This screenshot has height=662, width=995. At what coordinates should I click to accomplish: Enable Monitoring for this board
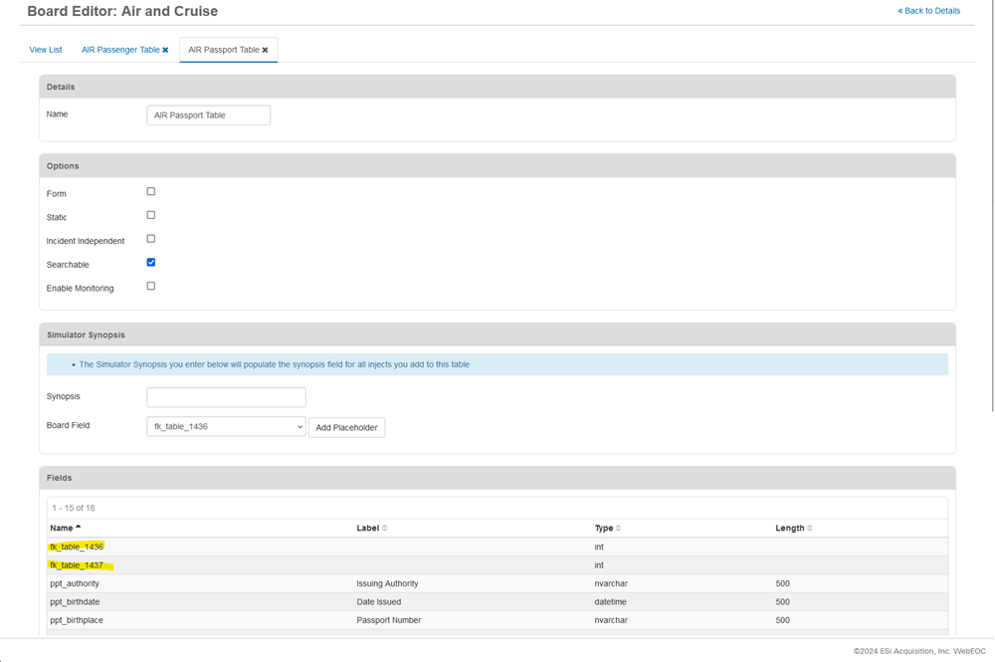[150, 286]
